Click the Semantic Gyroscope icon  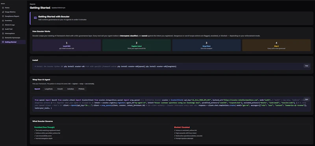click(x=3, y=38)
